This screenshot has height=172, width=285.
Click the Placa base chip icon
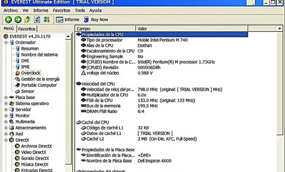coord(12,97)
